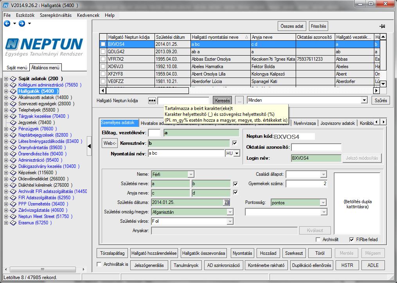Click the pin icon at top right
Image resolution: width=397 pixels, height=283 pixels.
click(x=382, y=26)
